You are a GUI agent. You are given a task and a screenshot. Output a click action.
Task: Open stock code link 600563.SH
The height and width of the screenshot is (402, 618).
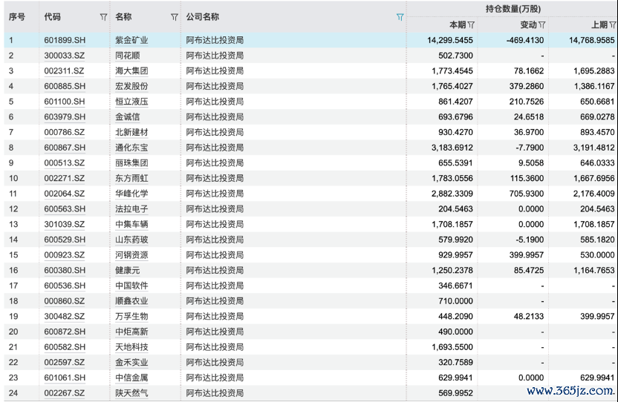[65, 209]
